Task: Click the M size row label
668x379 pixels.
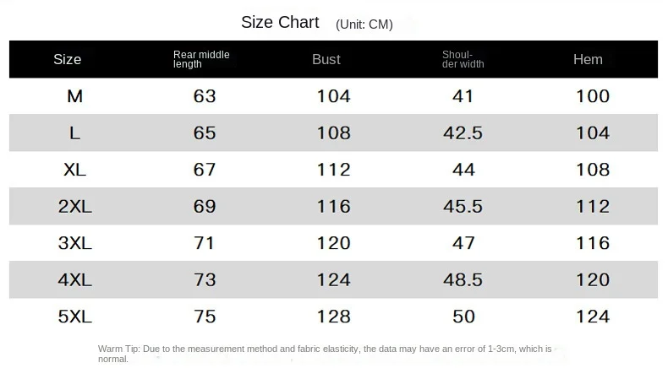Action: 75,96
